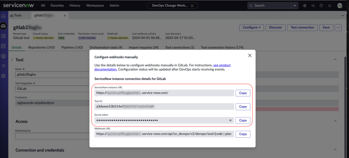
Task: Open the more actions ellipsis button
Action: tap(338, 28)
